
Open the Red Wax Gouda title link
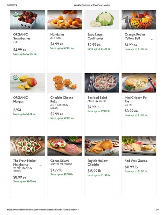pos(136,161)
